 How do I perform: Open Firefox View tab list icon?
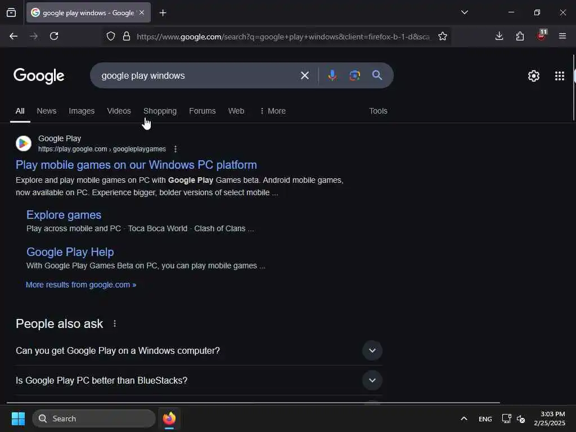coord(11,13)
